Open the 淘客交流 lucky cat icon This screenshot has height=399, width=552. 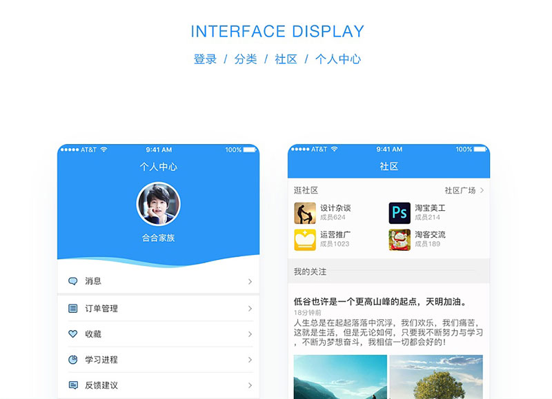400,240
